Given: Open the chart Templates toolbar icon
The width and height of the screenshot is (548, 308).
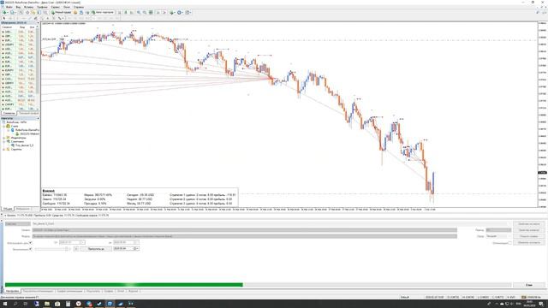Looking at the screenshot, I should (188, 12).
